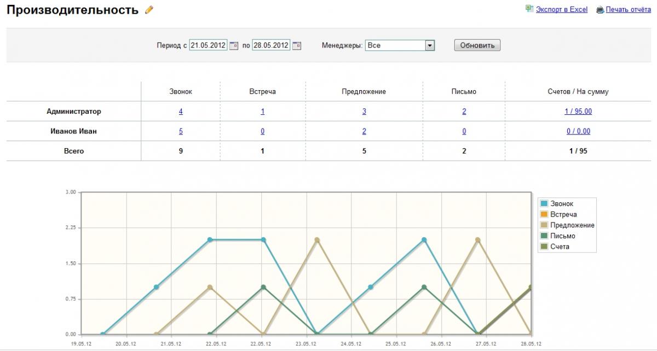The height and width of the screenshot is (351, 657).
Task: Open the Печать отчёта link
Action: click(x=628, y=9)
